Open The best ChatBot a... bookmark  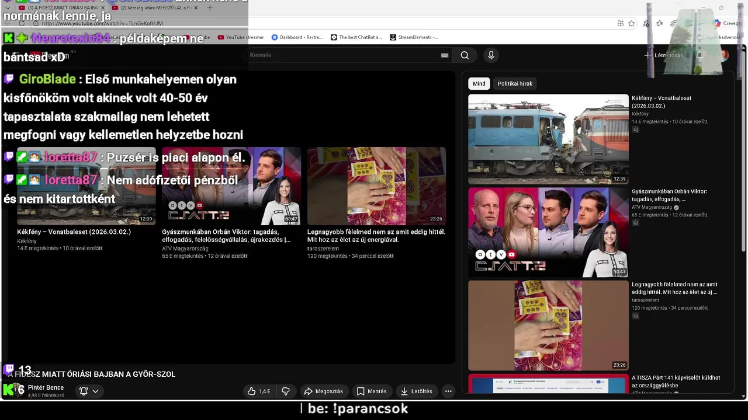click(x=356, y=37)
